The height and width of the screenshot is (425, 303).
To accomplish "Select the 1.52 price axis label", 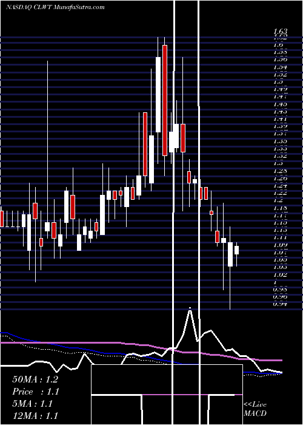I will coord(280,74).
